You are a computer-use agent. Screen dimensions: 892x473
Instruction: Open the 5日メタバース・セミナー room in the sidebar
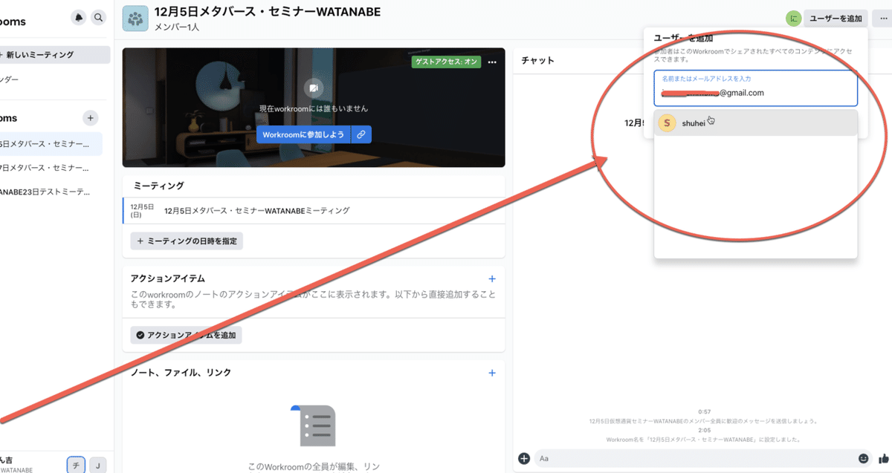[51, 143]
